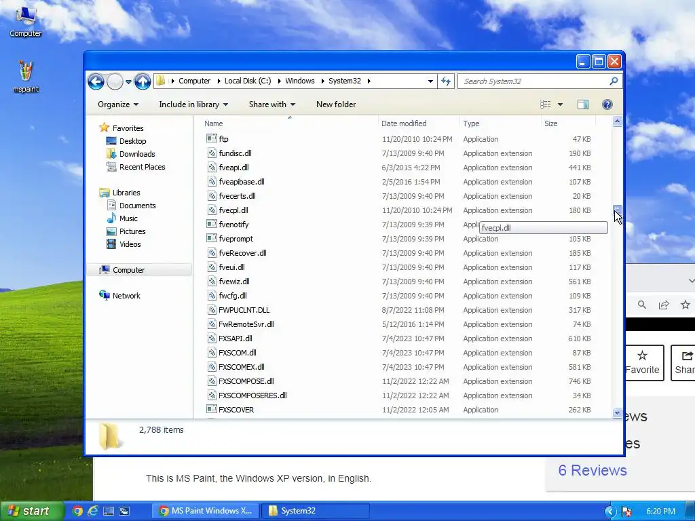The height and width of the screenshot is (521, 695).
Task: Launch Chrome from the quick launch
Action: (x=77, y=511)
